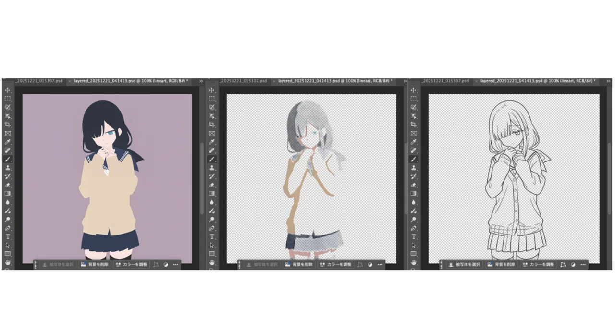The image size is (615, 322).
Task: Click adjustment layer circle icon in line-art window taskbar
Action: click(573, 265)
